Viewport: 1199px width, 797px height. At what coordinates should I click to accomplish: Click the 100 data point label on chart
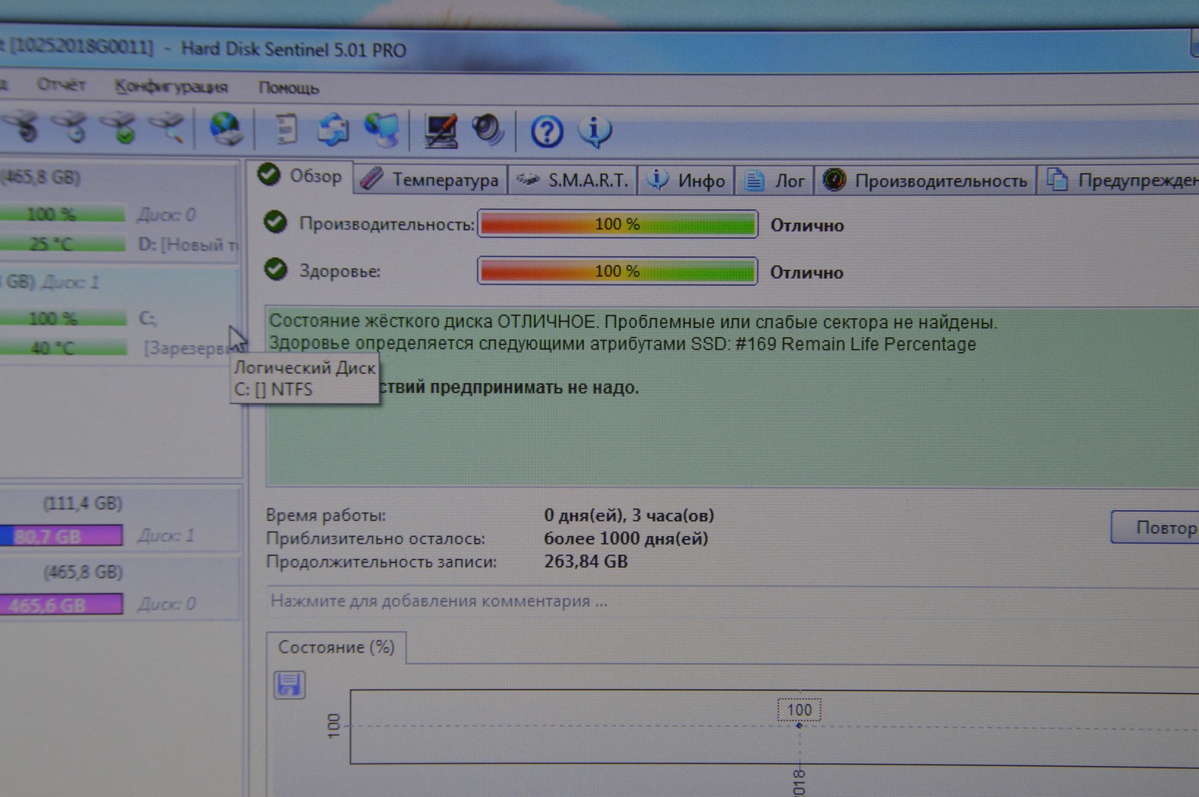pos(799,710)
